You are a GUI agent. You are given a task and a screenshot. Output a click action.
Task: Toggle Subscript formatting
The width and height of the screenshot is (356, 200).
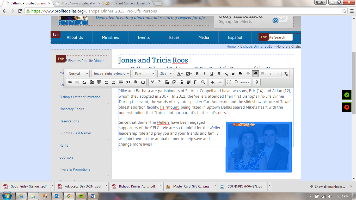[226, 74]
